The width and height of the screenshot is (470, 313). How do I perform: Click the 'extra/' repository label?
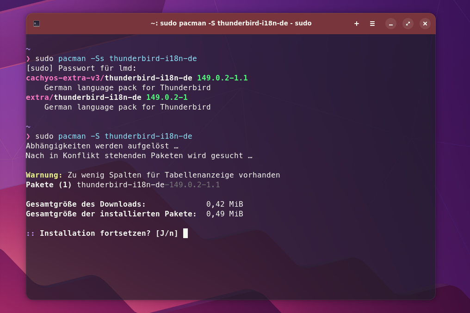coord(40,97)
